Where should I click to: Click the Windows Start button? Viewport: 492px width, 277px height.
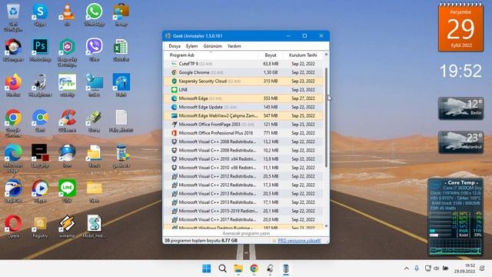(207, 269)
